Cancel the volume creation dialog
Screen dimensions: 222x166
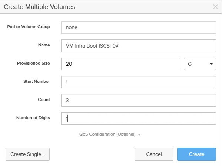[154, 154]
